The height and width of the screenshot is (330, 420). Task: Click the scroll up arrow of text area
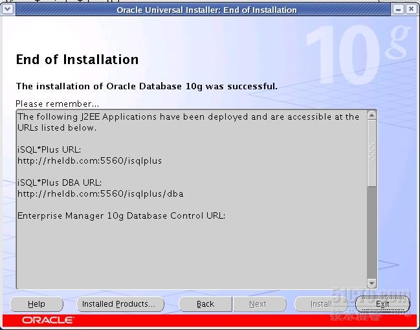(371, 115)
